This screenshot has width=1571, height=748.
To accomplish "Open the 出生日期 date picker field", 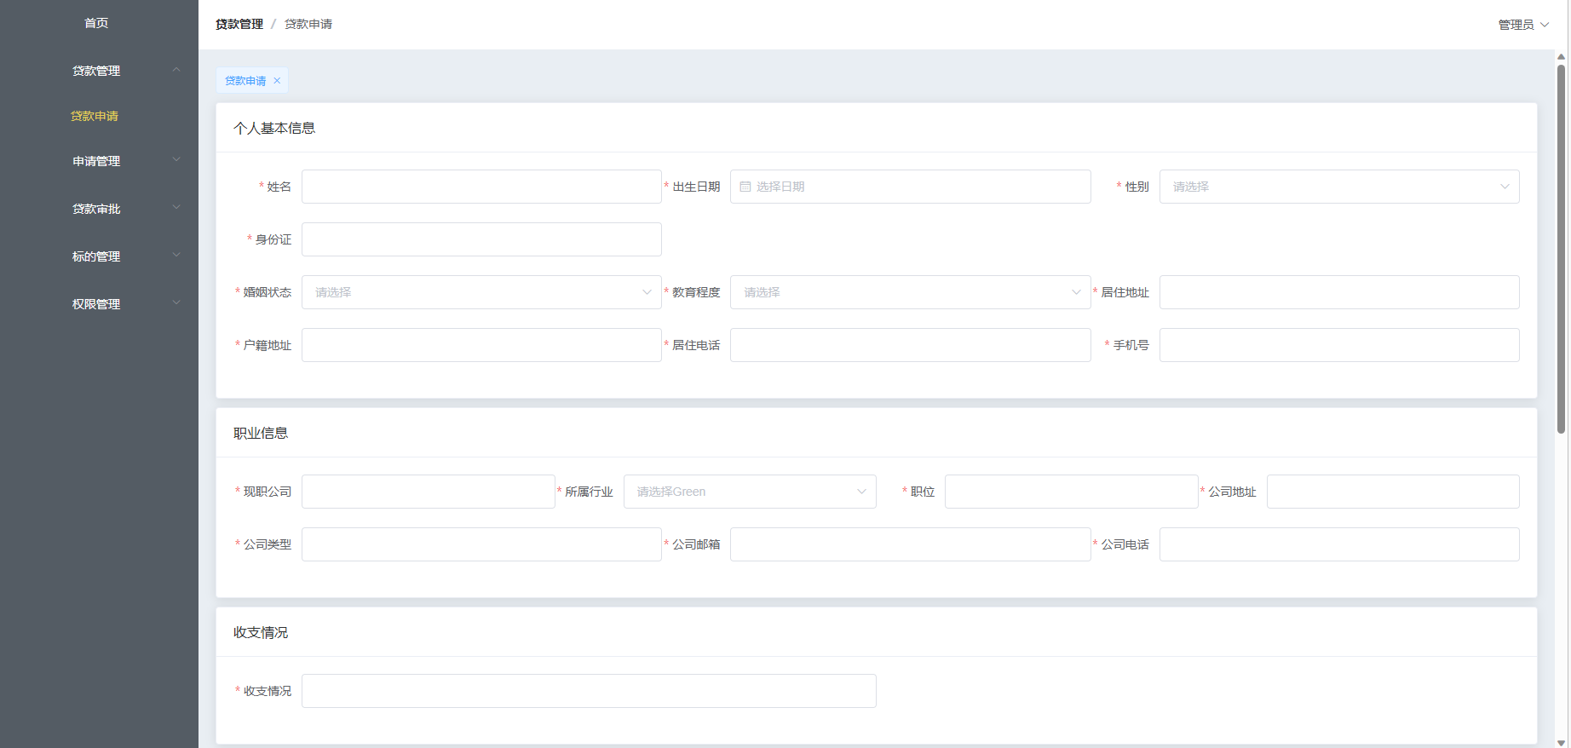I will pyautogui.click(x=910, y=187).
